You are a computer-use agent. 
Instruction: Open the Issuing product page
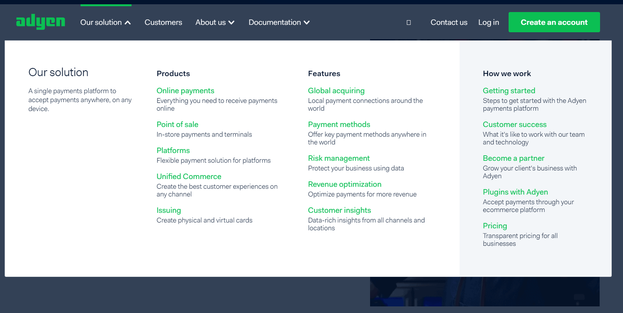click(168, 210)
